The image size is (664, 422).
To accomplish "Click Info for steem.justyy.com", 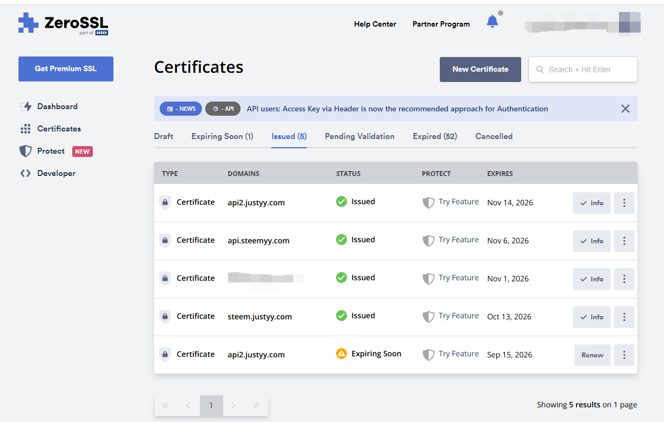I will pos(592,317).
